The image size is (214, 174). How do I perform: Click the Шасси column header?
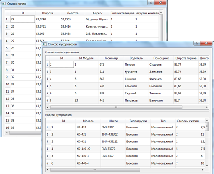click(x=113, y=121)
